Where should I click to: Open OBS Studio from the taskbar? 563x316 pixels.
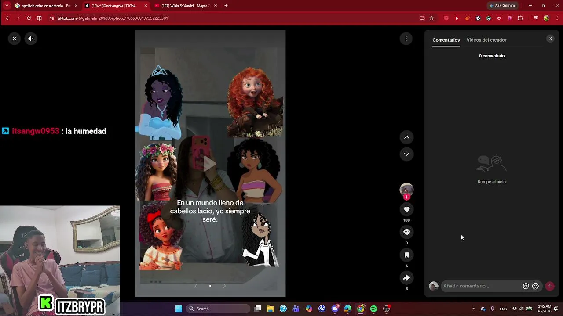pos(386,309)
